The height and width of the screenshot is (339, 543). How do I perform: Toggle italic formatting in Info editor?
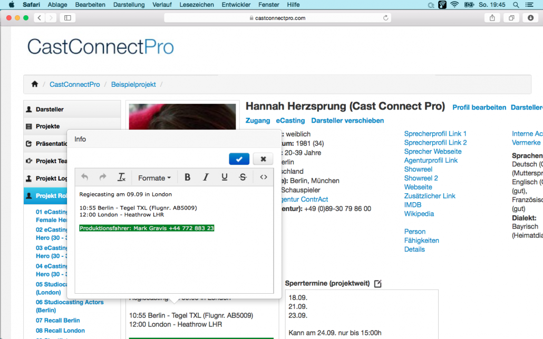[x=206, y=177]
